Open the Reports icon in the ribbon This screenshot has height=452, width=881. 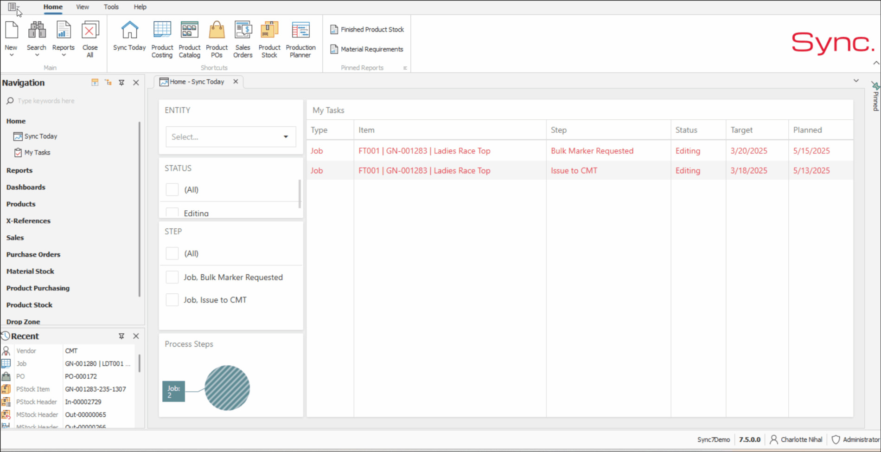[x=63, y=31]
